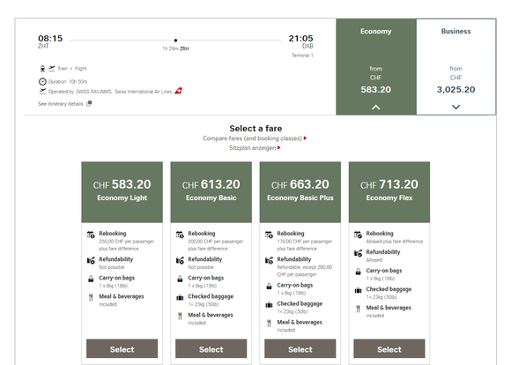Click the '1h 28m ZRH' stopover label
The height and width of the screenshot is (365, 511).
coord(175,48)
